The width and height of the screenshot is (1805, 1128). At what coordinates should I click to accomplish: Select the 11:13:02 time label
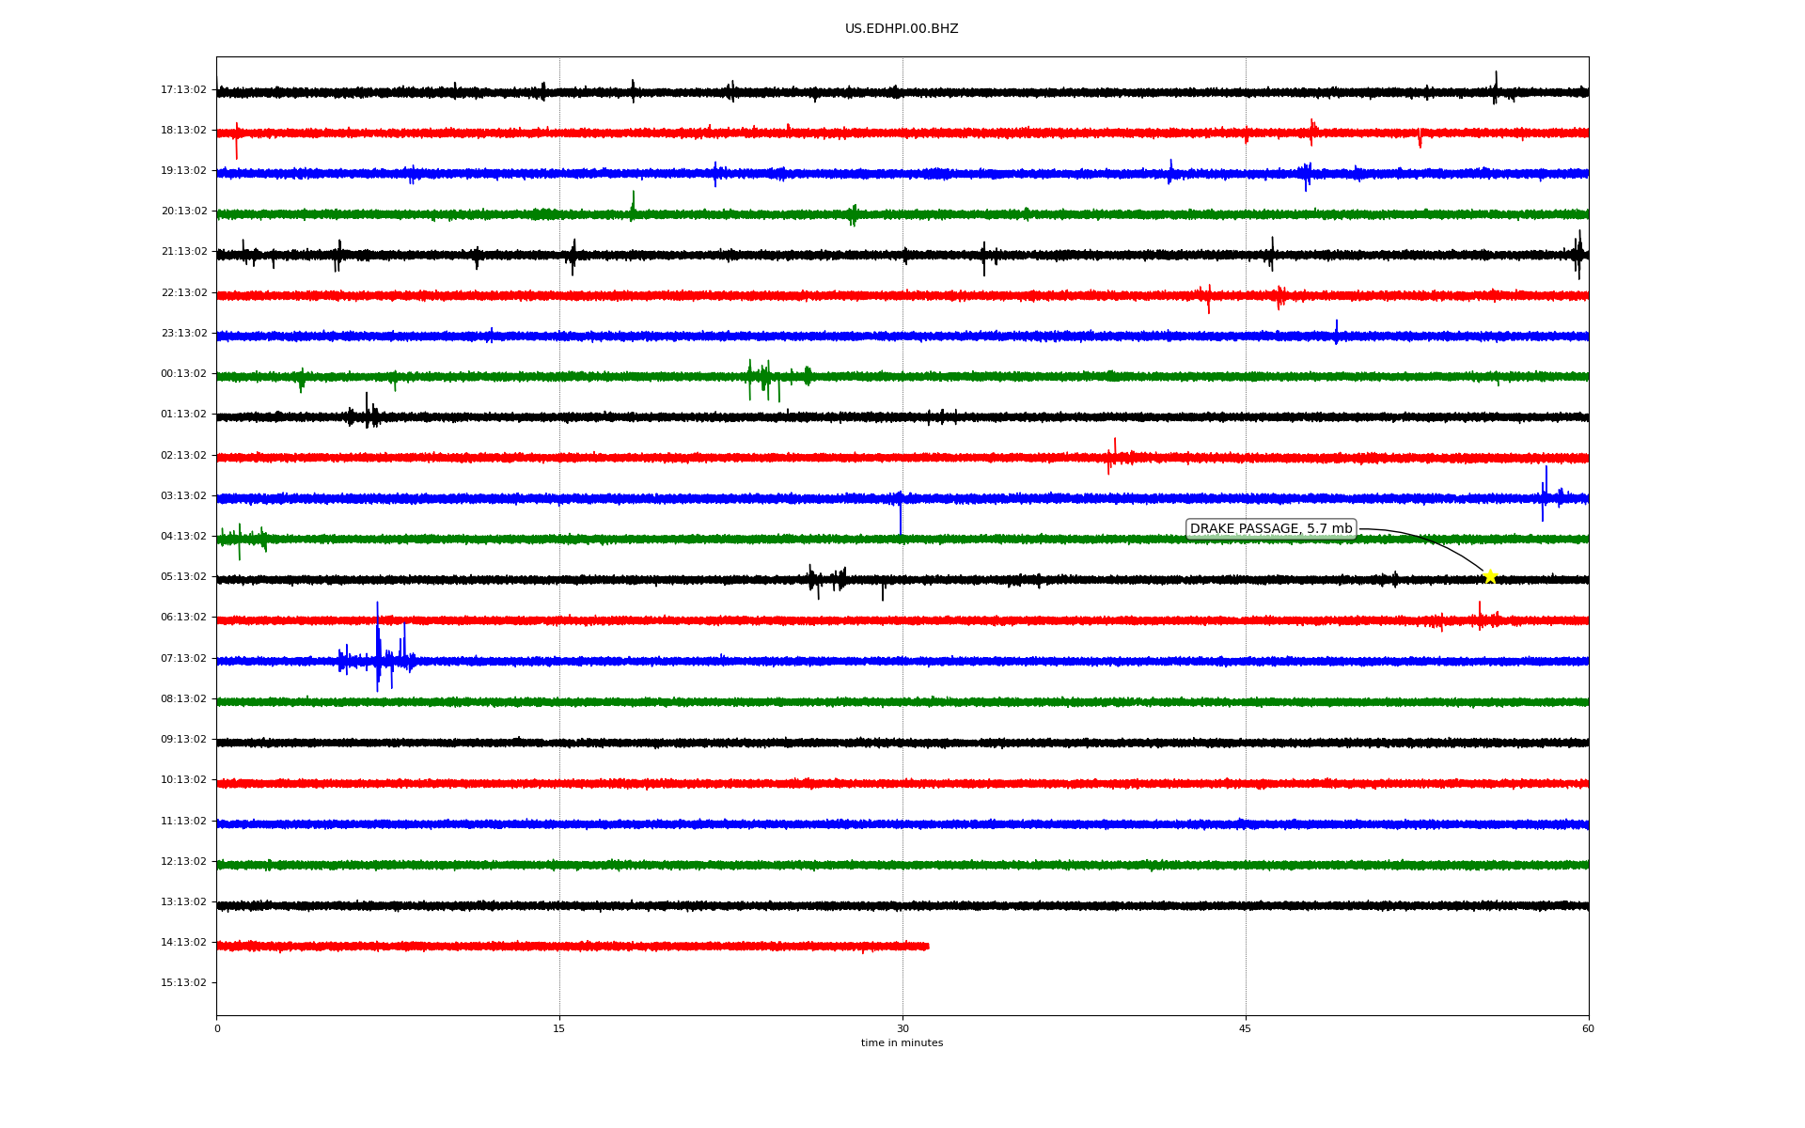[183, 822]
